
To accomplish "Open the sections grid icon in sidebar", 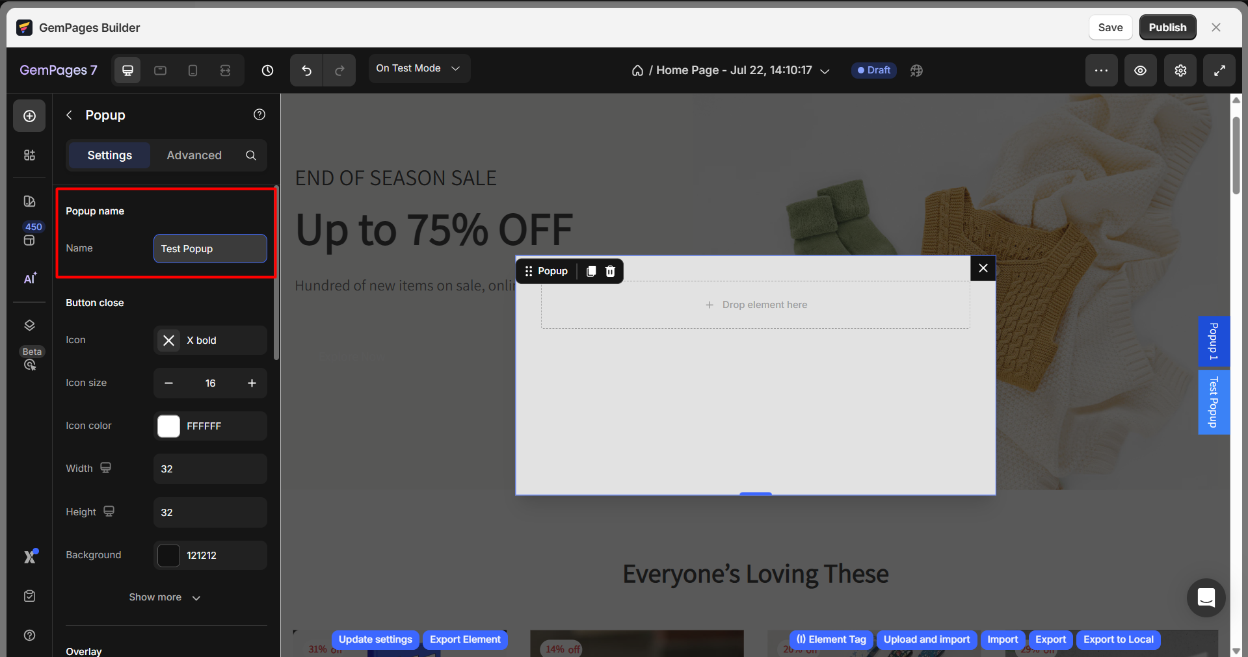I will pos(29,155).
